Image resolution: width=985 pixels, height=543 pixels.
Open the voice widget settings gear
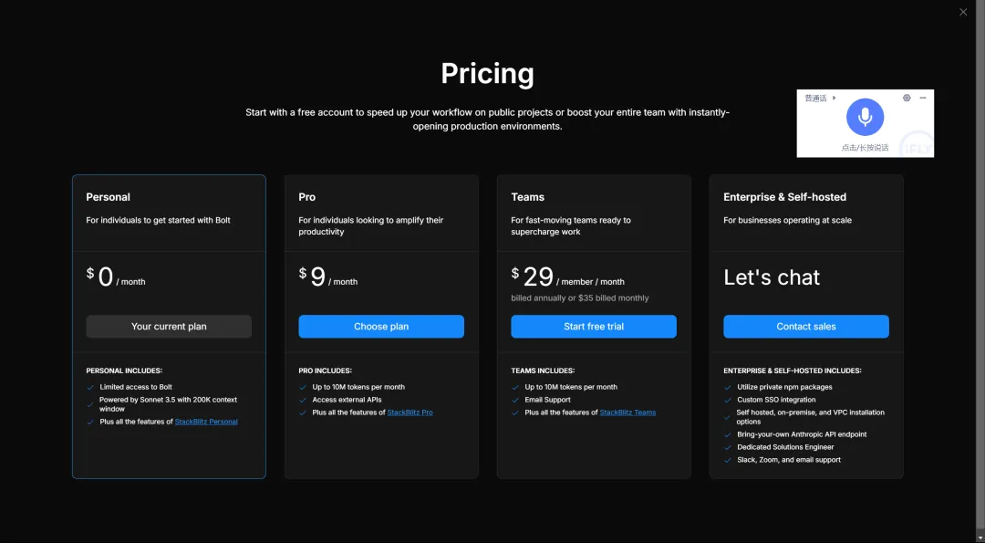coord(907,98)
